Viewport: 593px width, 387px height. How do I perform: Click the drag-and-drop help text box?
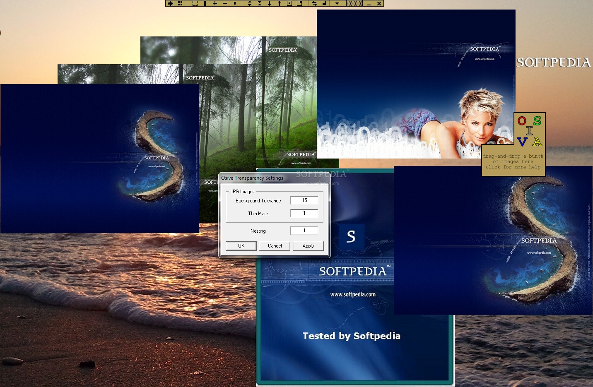coord(513,161)
